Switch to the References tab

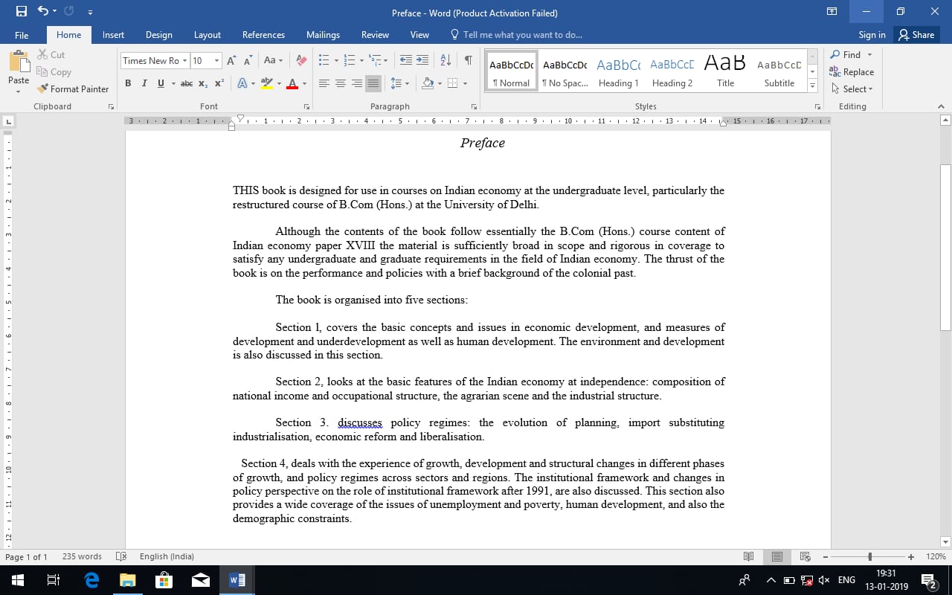point(263,35)
